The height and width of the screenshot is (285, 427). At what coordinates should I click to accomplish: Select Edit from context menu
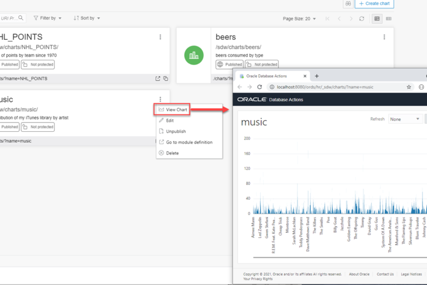(x=189, y=120)
